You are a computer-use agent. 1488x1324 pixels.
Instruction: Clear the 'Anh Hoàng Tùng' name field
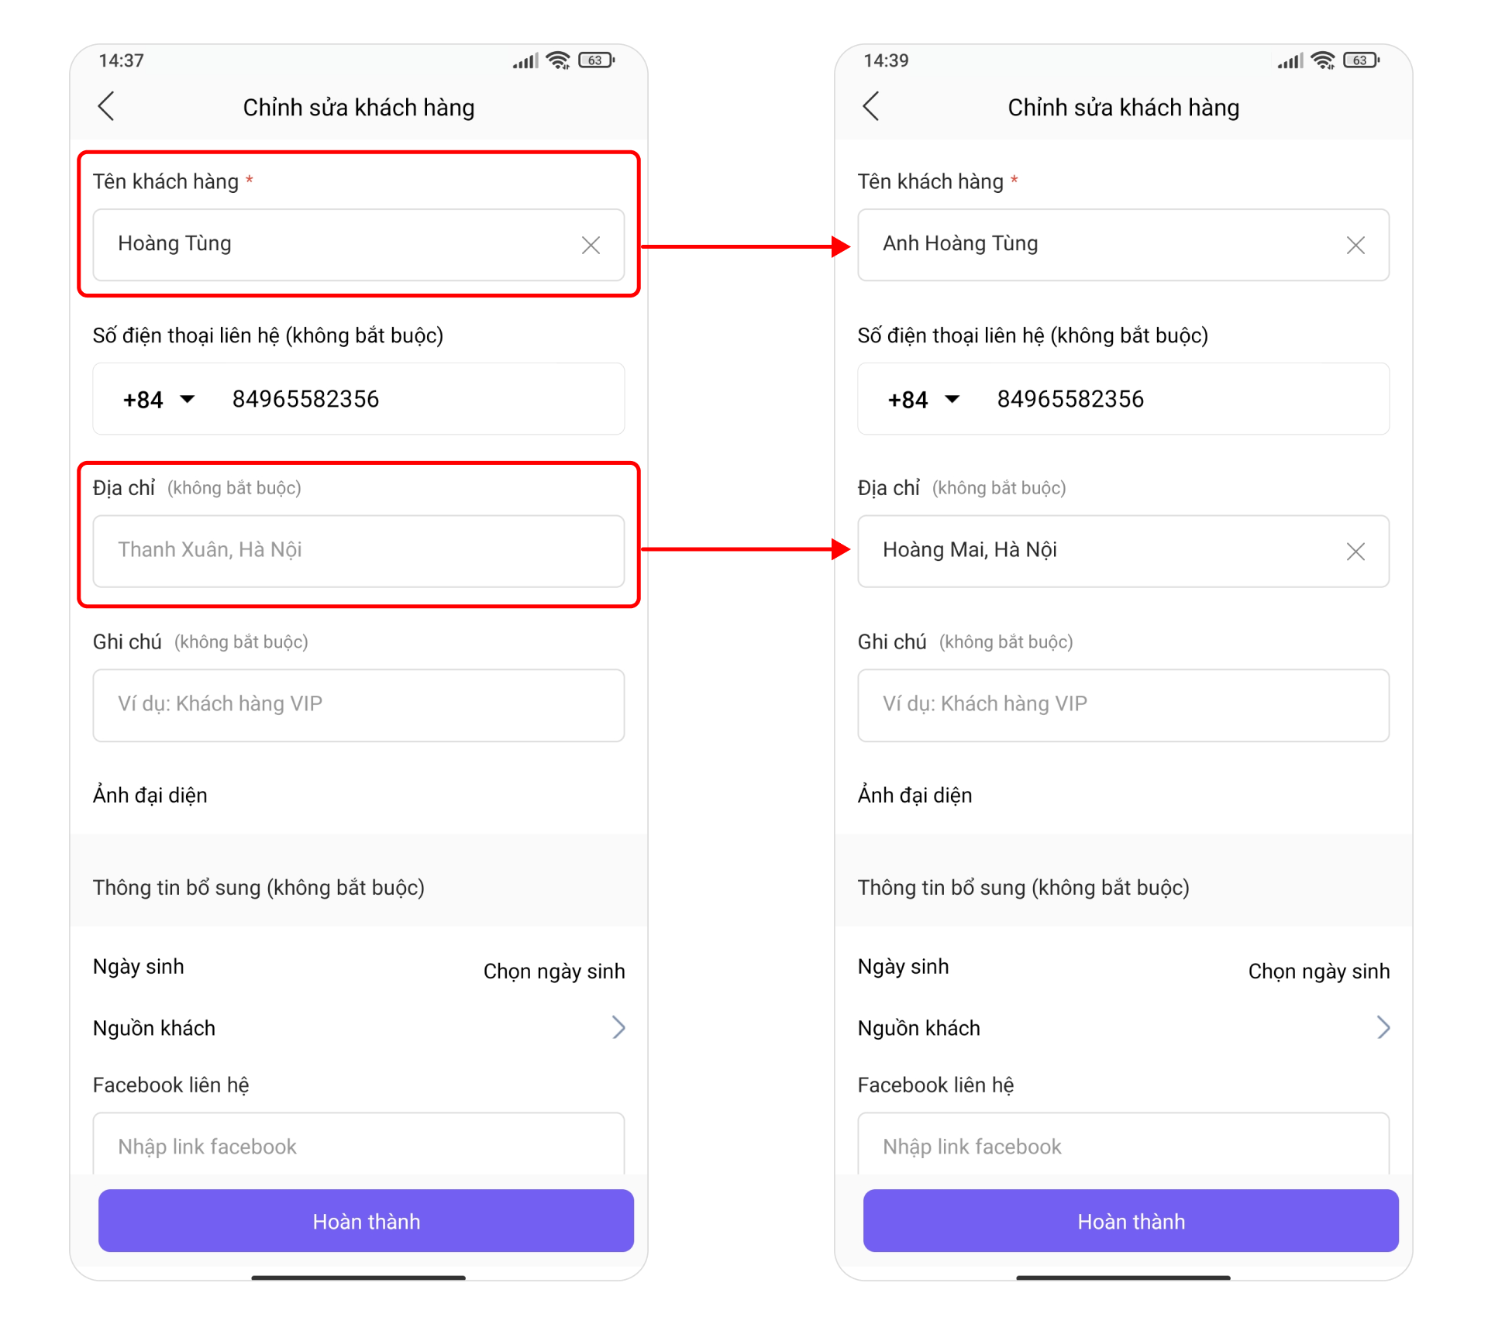1355,245
